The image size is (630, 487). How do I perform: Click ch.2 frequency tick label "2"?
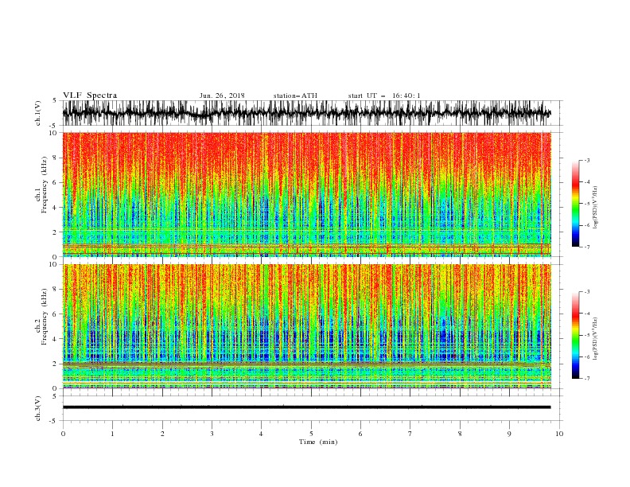click(55, 364)
